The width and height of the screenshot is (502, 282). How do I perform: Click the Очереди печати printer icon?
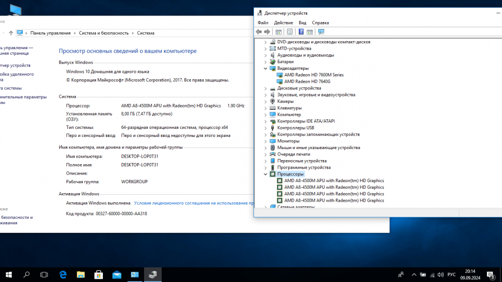coord(273,154)
